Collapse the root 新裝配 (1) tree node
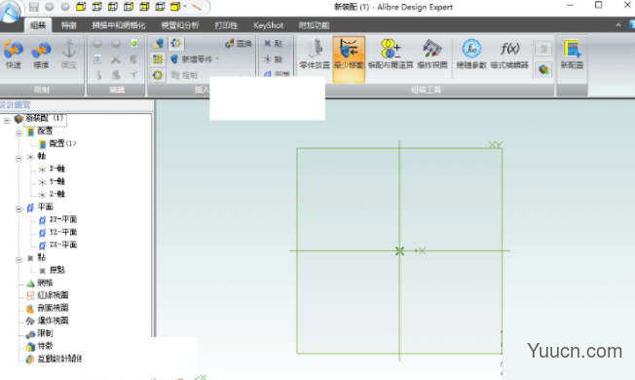Screen dimensions: 635x380 coord(7,120)
